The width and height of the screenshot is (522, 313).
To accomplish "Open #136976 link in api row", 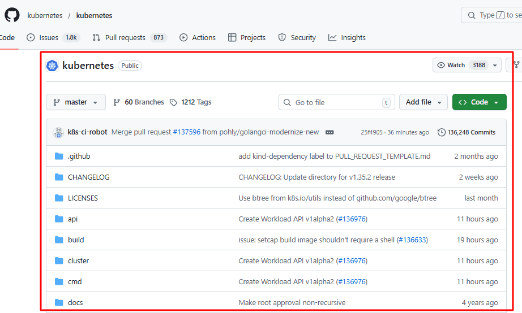I will point(352,219).
